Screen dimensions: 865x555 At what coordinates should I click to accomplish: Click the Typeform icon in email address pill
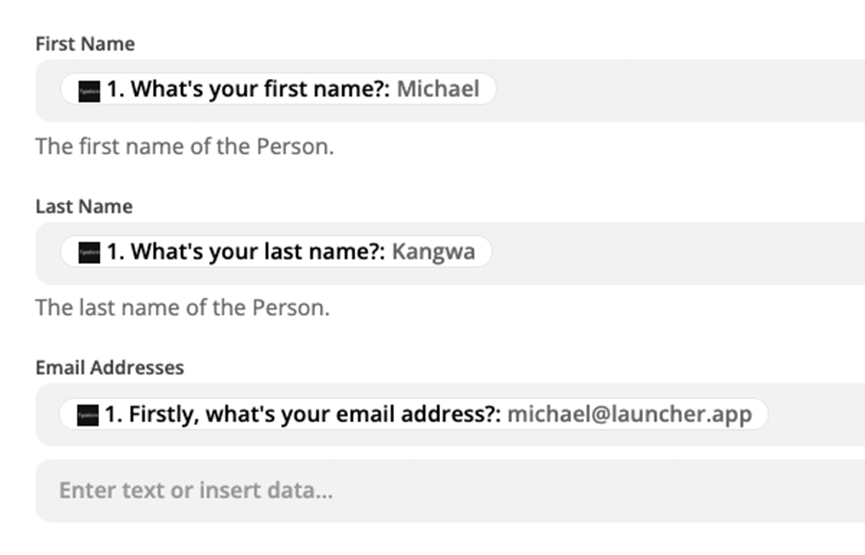point(87,415)
